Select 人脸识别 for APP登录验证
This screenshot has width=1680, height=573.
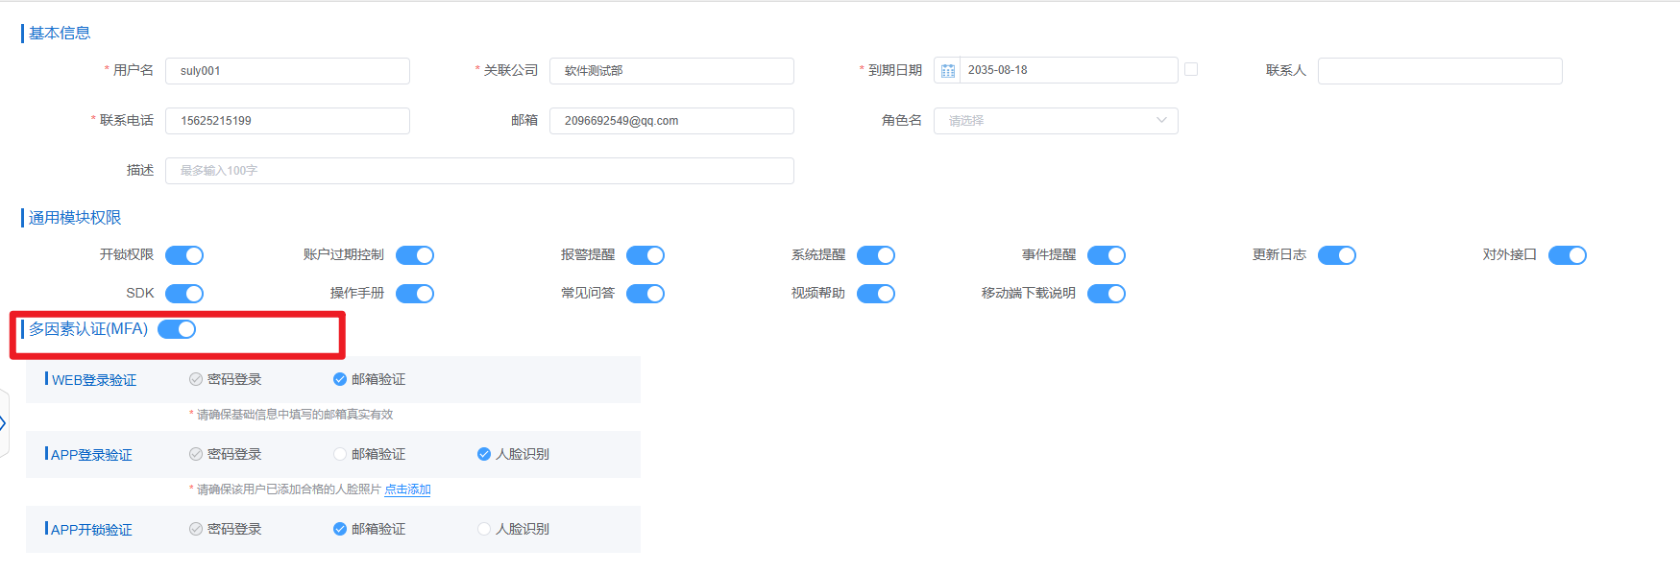484,454
